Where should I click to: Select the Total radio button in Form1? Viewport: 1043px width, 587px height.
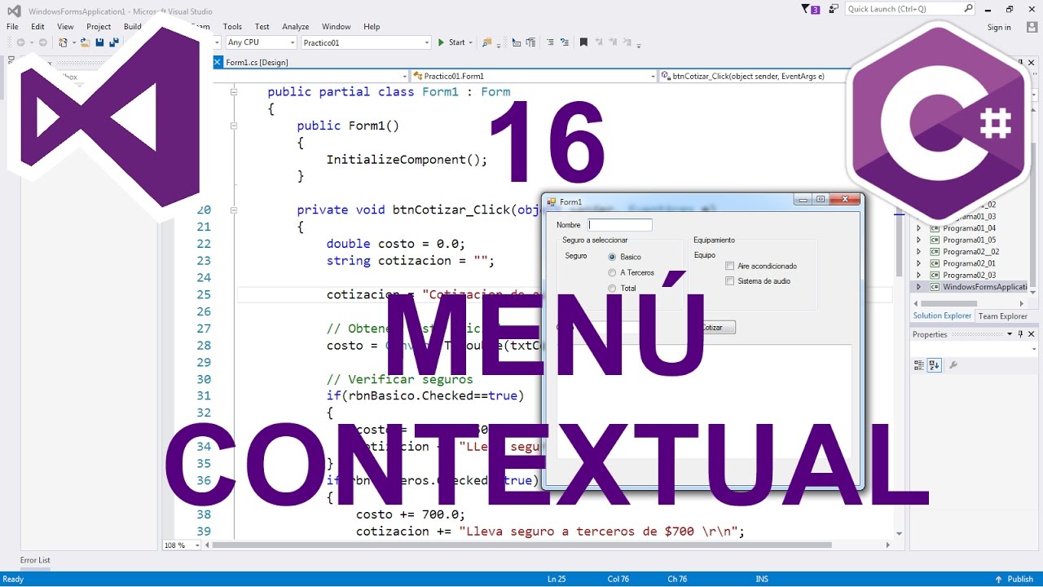coord(612,288)
